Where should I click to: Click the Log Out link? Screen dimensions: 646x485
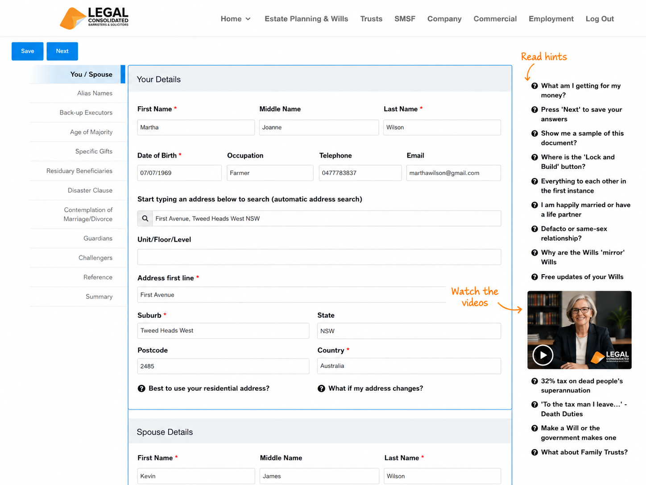click(x=600, y=19)
